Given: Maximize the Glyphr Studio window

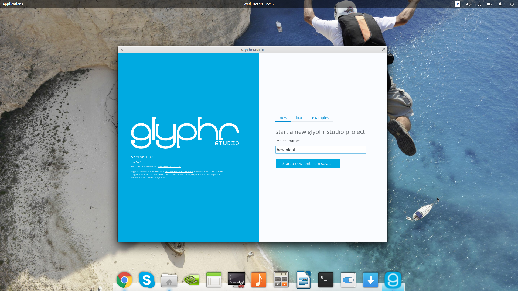Looking at the screenshot, I should (383, 50).
